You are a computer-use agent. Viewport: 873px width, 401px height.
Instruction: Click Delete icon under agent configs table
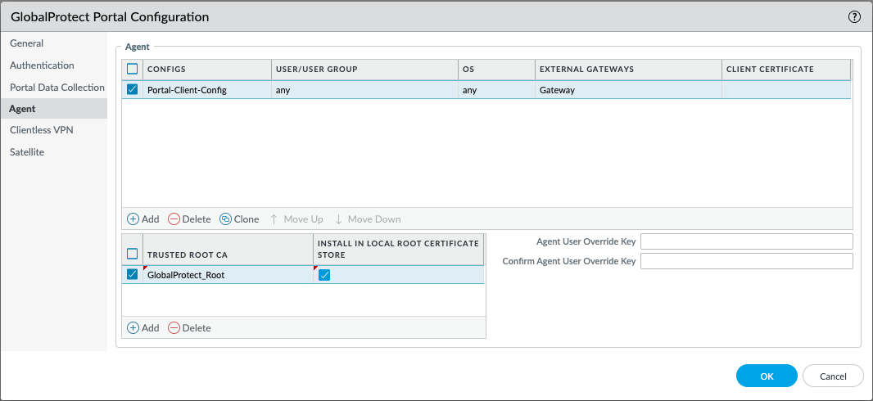click(x=174, y=219)
